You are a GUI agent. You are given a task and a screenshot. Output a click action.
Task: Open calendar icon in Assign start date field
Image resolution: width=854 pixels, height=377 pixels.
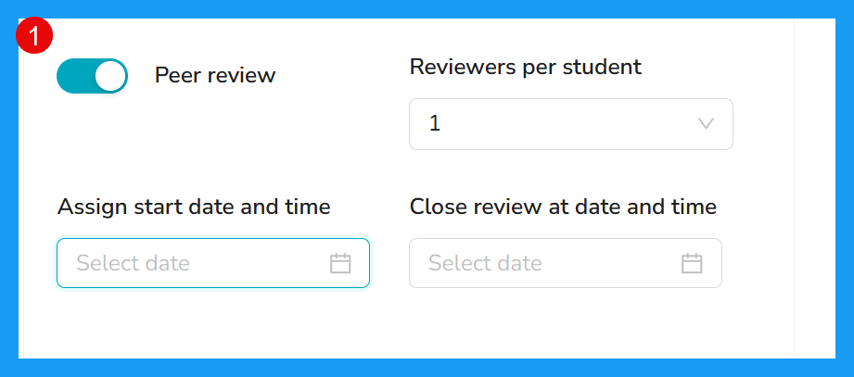[340, 263]
